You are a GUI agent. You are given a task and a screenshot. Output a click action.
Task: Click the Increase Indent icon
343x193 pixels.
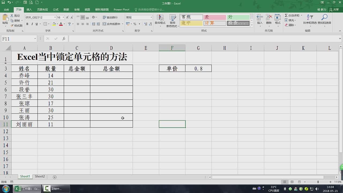click(x=98, y=24)
